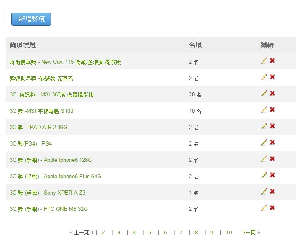Open the Sony XPERIA Z3 prize link
The image size is (296, 244).
pos(48,193)
